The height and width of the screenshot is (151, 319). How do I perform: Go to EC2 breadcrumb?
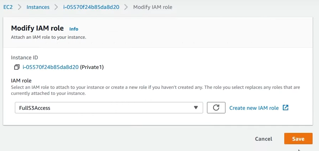tap(8, 7)
